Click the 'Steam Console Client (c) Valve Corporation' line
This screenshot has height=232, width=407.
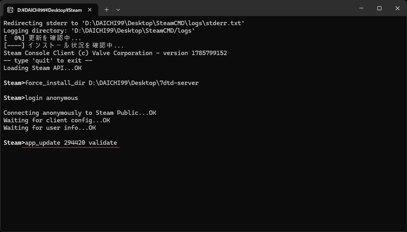pos(115,53)
